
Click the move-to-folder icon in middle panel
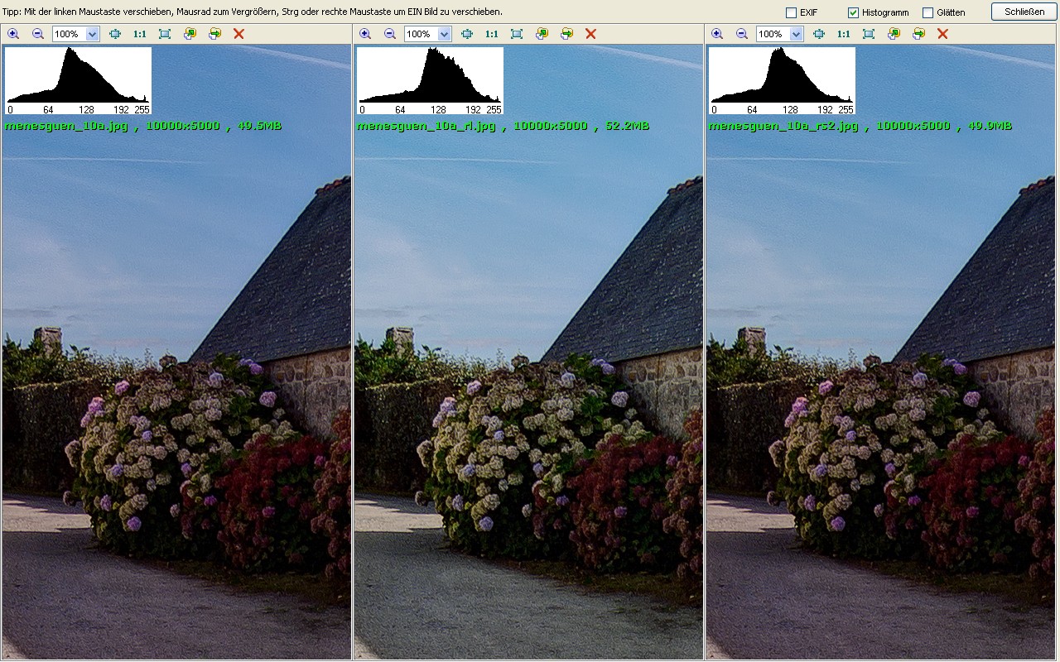(x=566, y=34)
